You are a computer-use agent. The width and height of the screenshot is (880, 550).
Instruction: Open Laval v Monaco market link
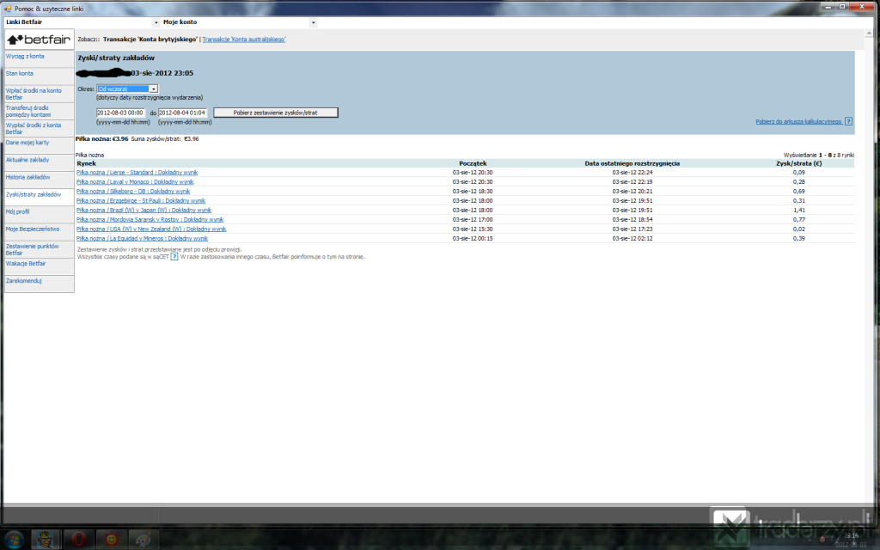point(135,182)
